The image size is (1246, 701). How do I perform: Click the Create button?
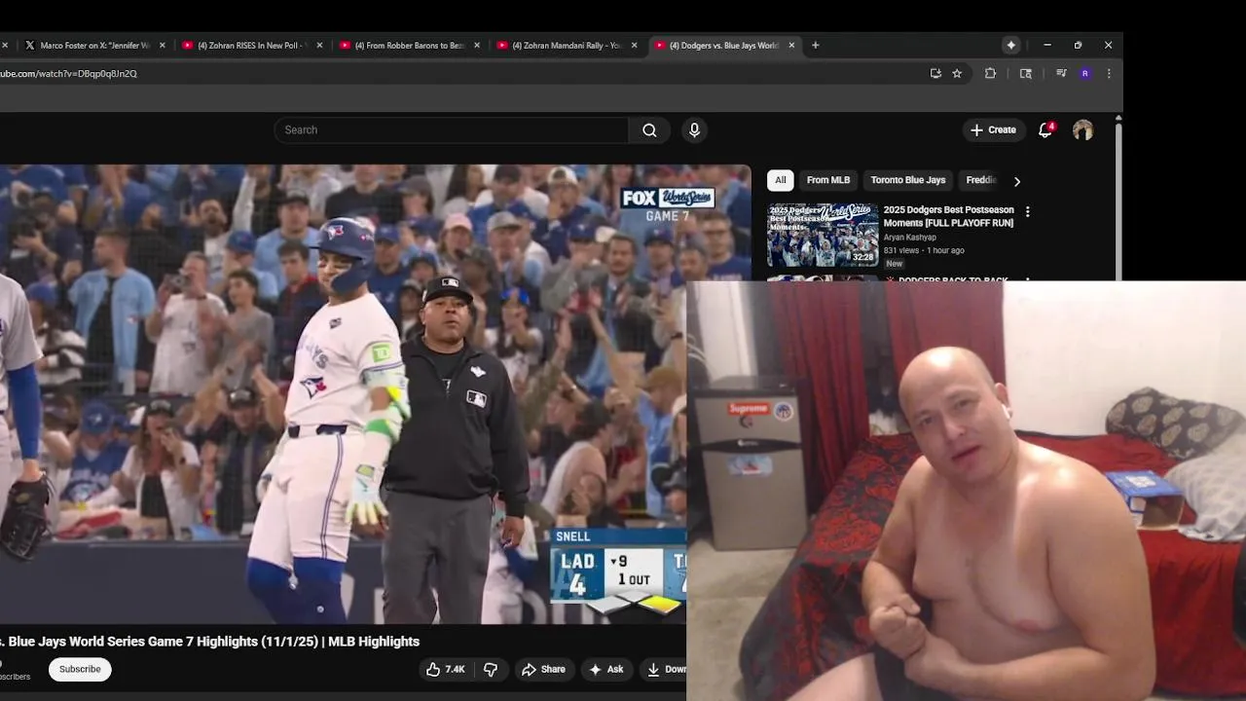[993, 130]
